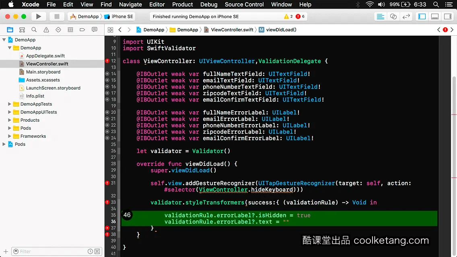Click error indicator in jump bar
Viewport: 457px width, 257px height.
(445, 30)
